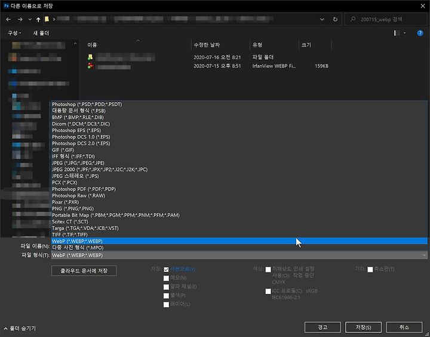Open recent locations chevron beside forward arrow
430x337 pixels.
[x=30, y=20]
